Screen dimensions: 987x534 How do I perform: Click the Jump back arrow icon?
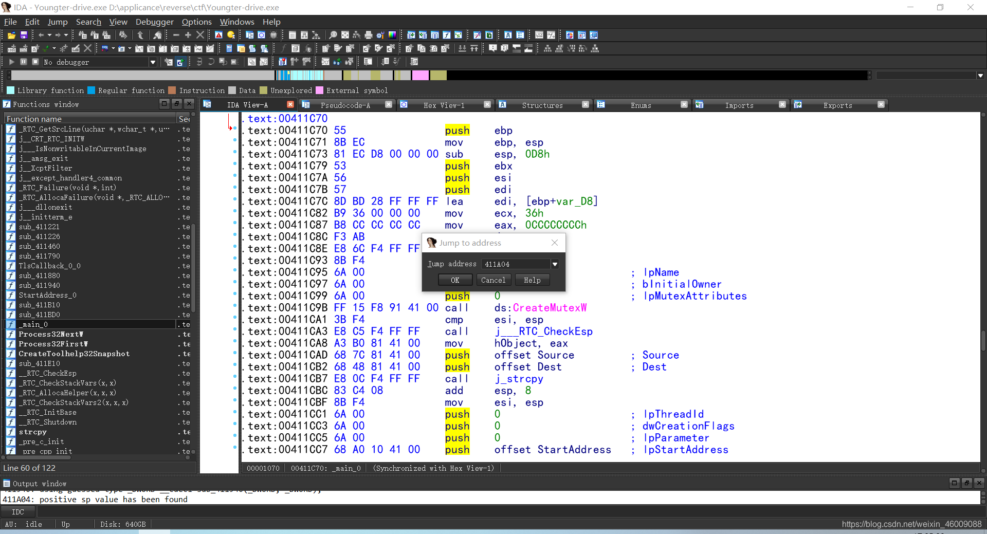pos(41,35)
